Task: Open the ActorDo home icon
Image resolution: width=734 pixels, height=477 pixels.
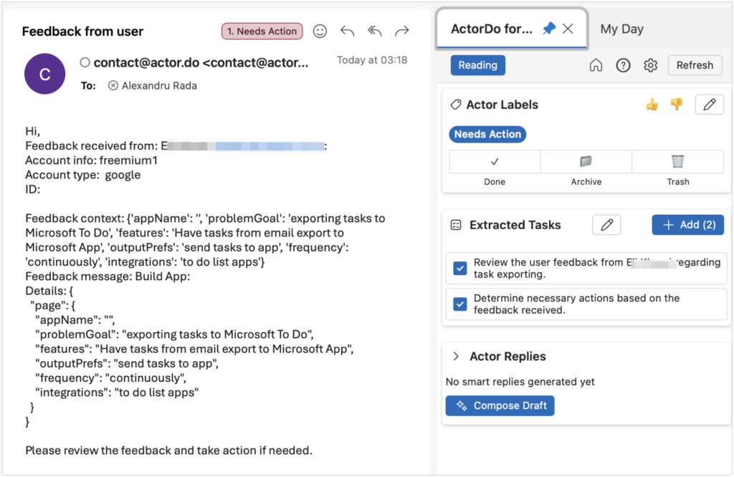Action: pos(596,65)
